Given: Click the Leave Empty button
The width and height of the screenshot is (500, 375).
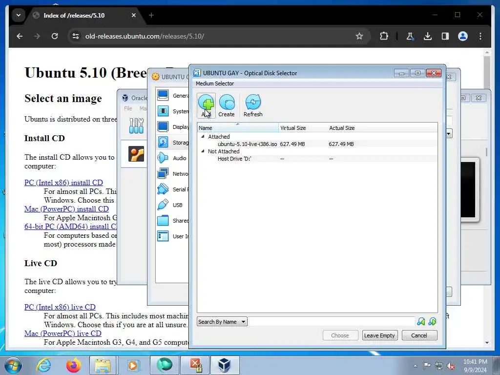Looking at the screenshot, I should coord(379,335).
